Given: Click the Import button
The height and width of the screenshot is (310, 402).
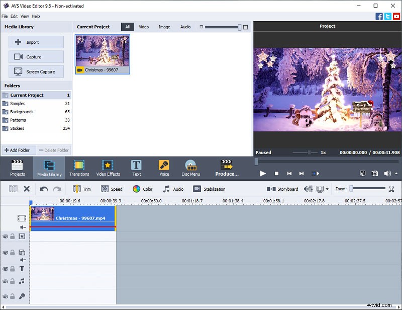Looking at the screenshot, I should (x=36, y=42).
